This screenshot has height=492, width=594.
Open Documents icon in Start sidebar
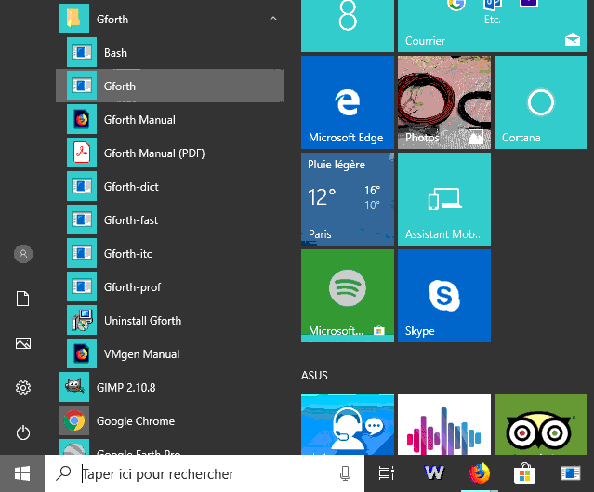click(x=22, y=299)
